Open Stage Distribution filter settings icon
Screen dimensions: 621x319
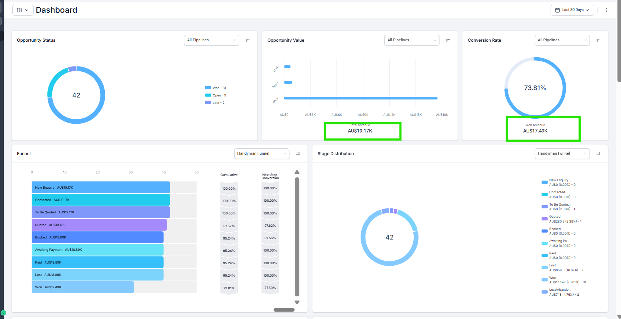(598, 154)
